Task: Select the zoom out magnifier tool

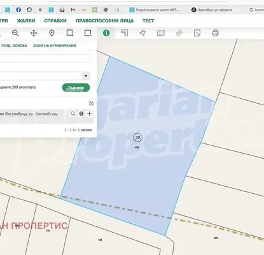Action: click(15, 33)
